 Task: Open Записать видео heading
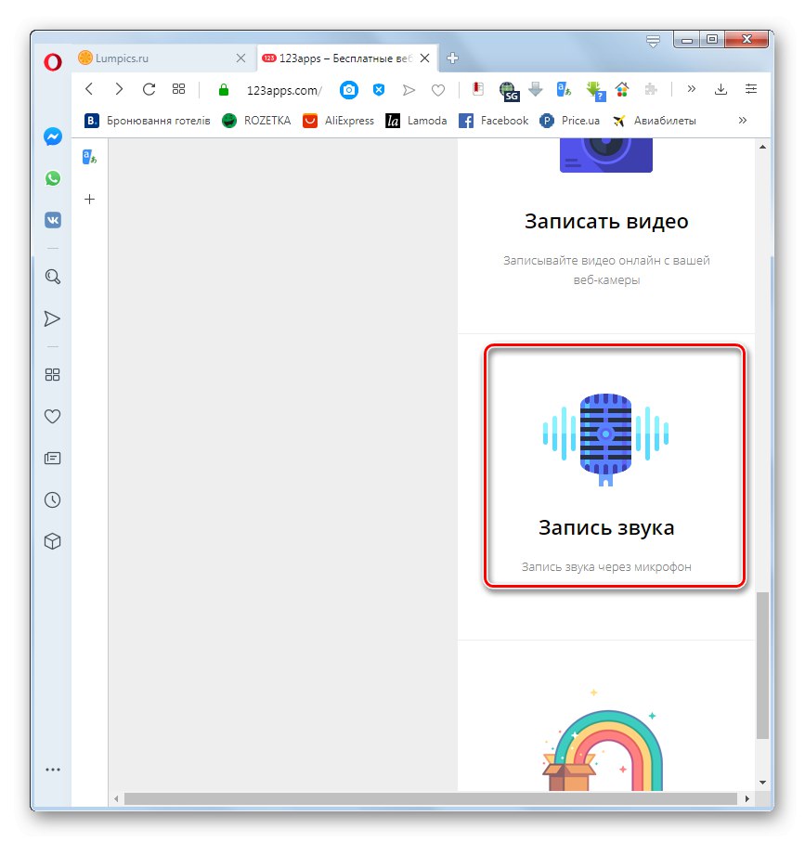[606, 221]
